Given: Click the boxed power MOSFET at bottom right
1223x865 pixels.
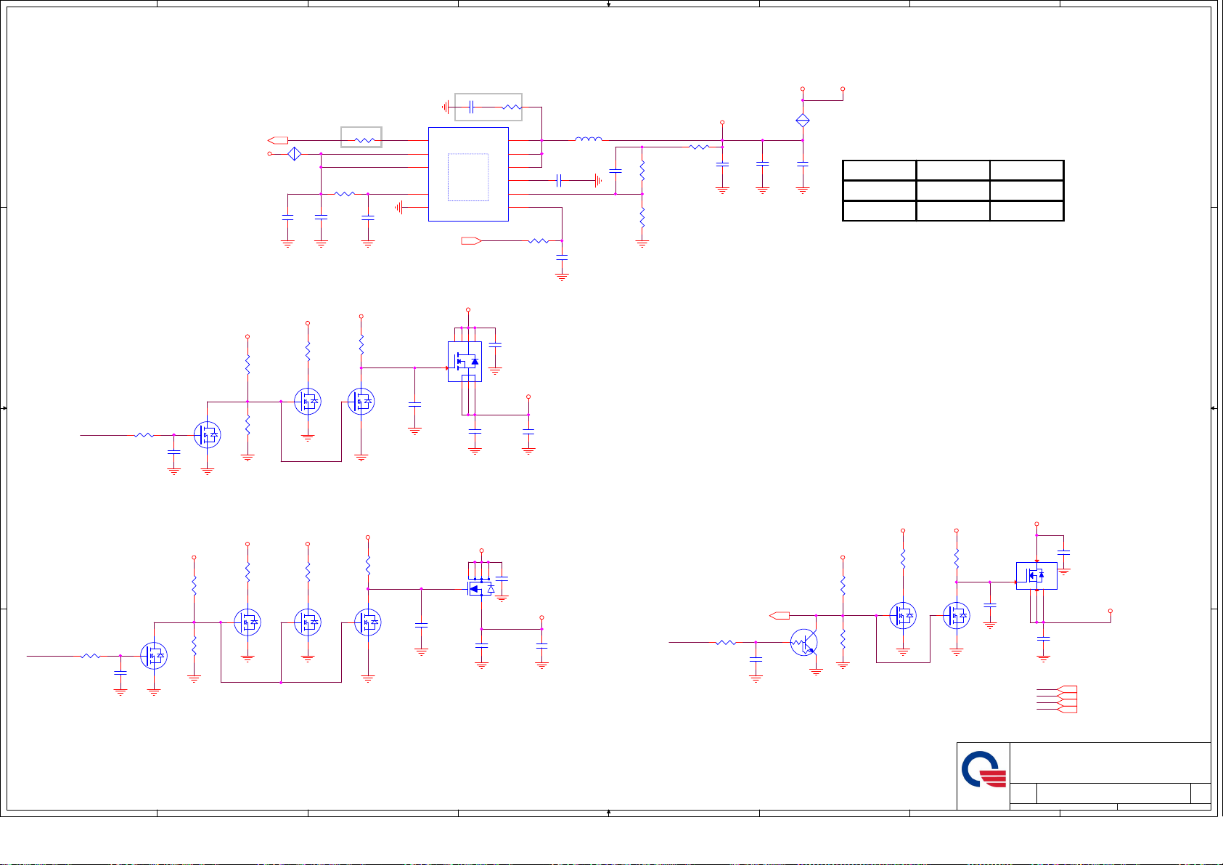Looking at the screenshot, I should pyautogui.click(x=1036, y=576).
